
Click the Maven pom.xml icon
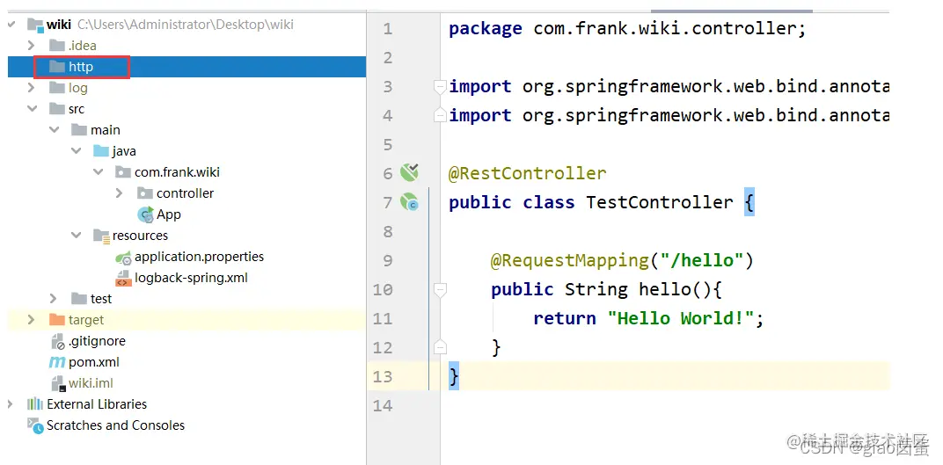[x=57, y=362]
